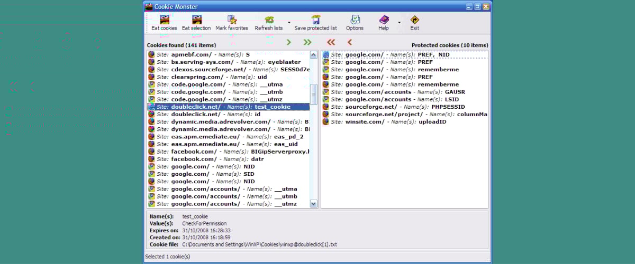Select doubleclick.net/ test_cookie row
The width and height of the screenshot is (635, 264).
[228, 107]
